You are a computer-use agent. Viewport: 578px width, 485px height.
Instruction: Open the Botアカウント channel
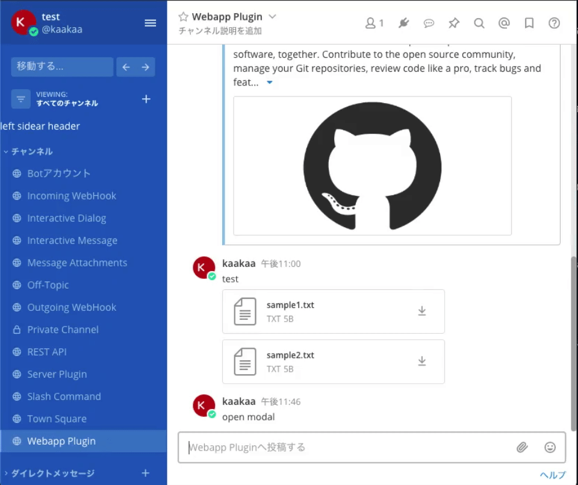(83, 174)
